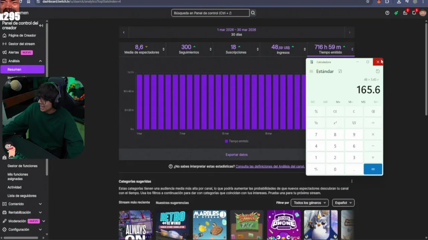Toggle Calculator keep-on-top mode icon
Image resolution: width=428 pixels, height=240 pixels.
coord(340,71)
